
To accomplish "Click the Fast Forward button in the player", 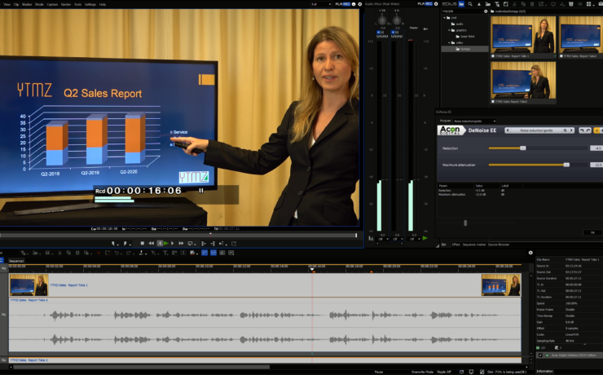I will click(x=181, y=243).
